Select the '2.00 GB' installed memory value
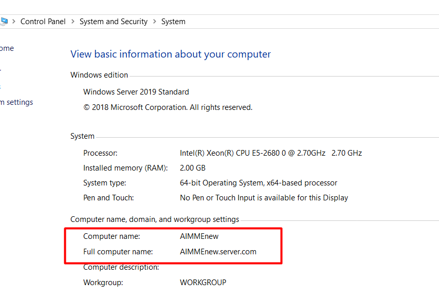This screenshot has width=439, height=299. [x=193, y=168]
